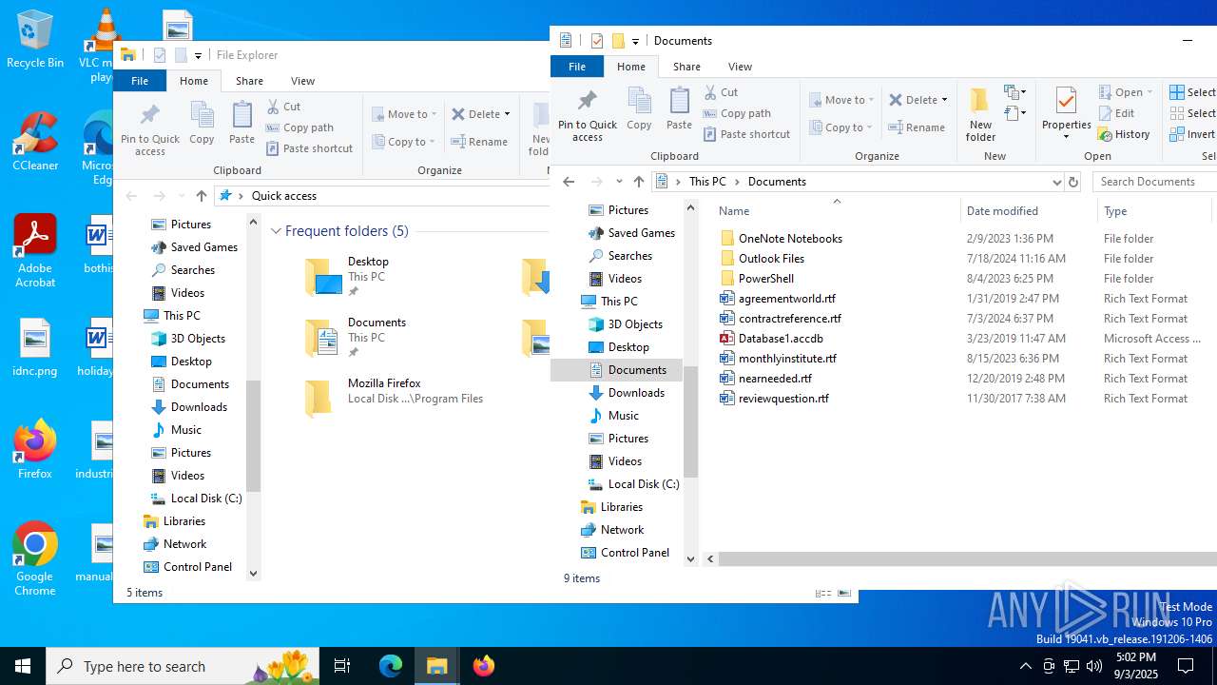Select reviewquestion.rtf file
This screenshot has height=685, width=1217.
[x=783, y=399]
